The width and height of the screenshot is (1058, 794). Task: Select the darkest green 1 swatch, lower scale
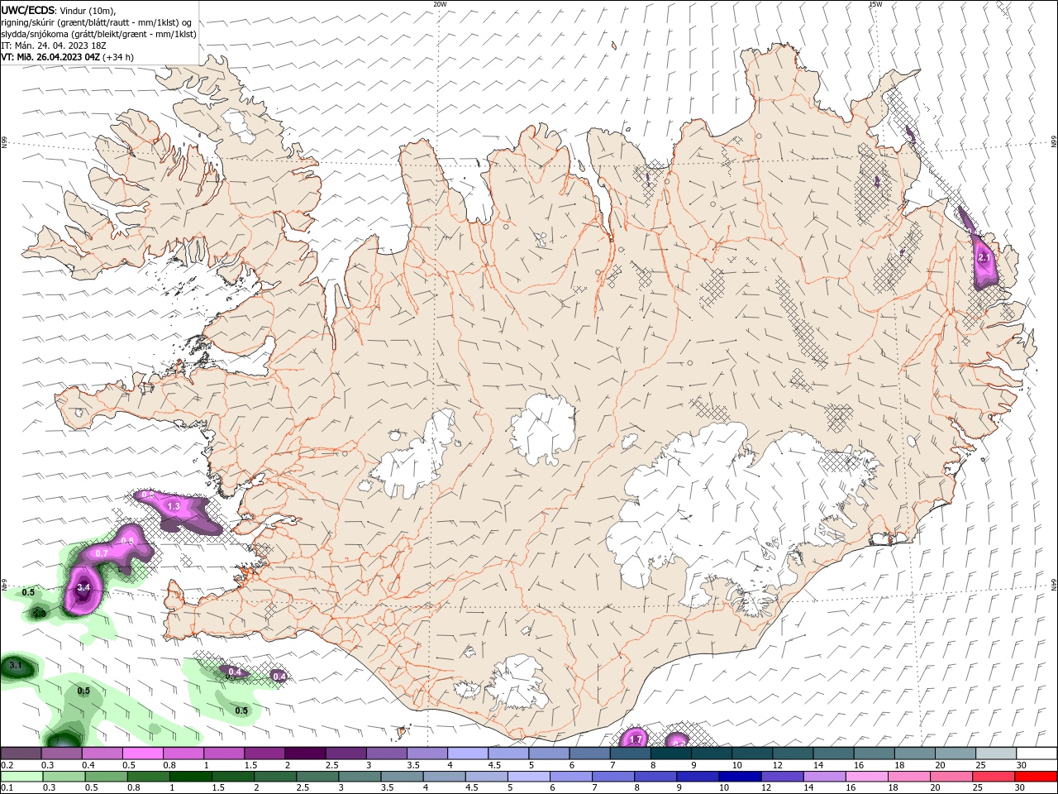click(191, 777)
